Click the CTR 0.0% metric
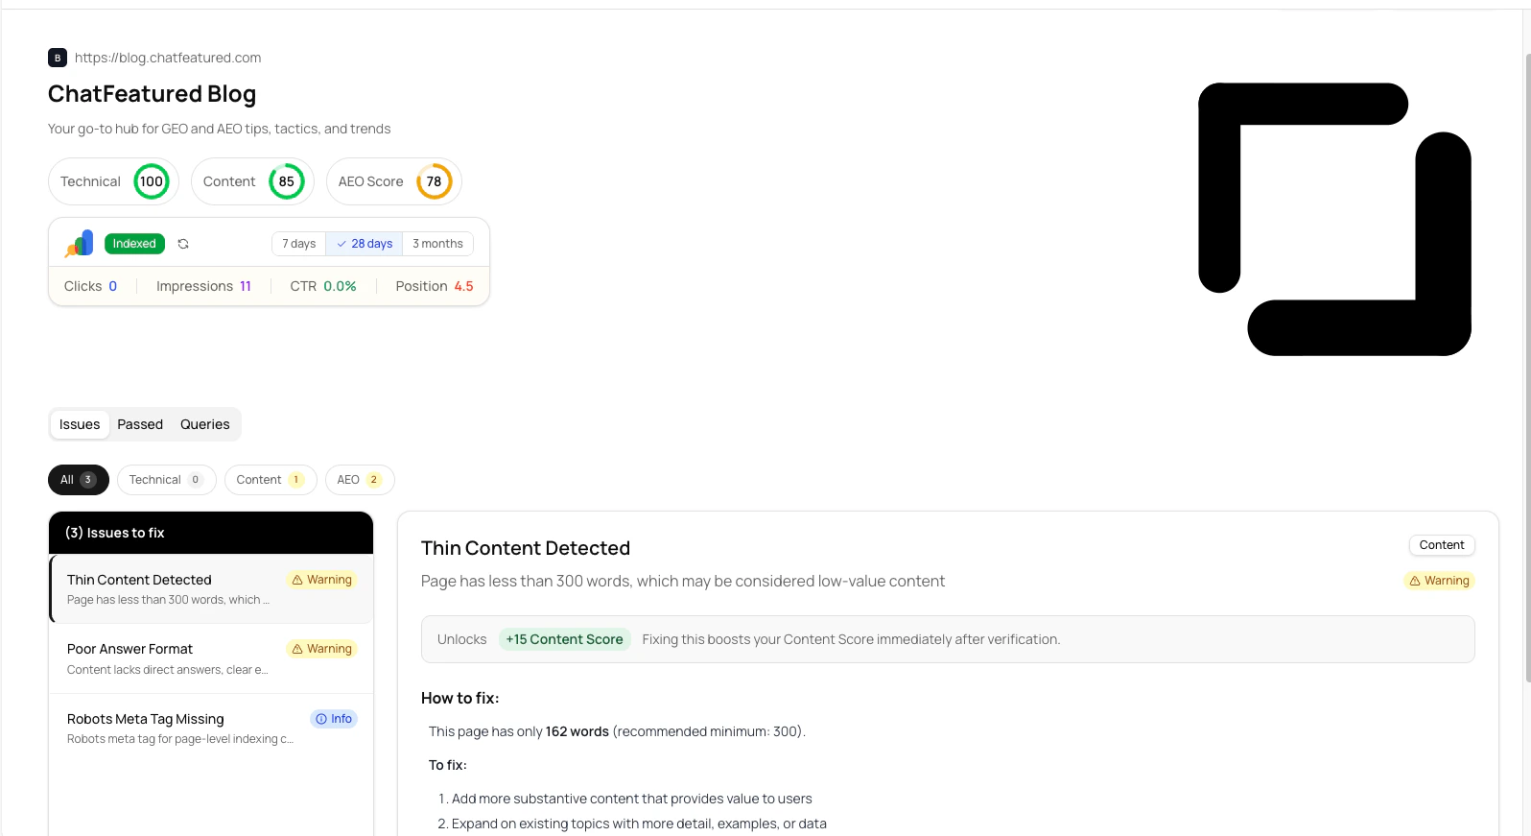The height and width of the screenshot is (836, 1531). point(323,286)
